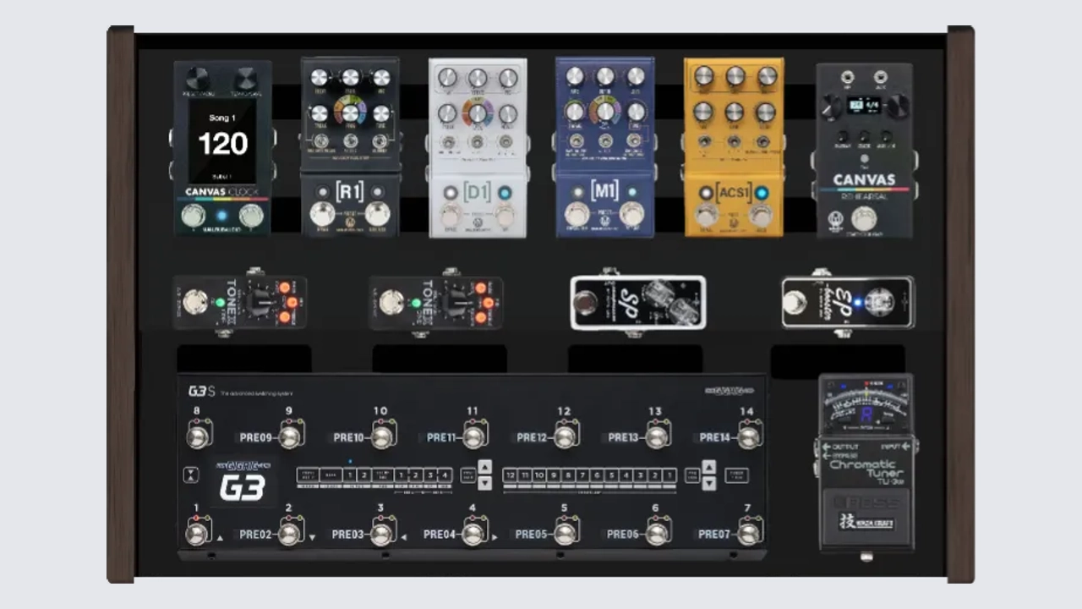
Task: Click the right footswitch on Canvas Clock
Action: [x=251, y=216]
